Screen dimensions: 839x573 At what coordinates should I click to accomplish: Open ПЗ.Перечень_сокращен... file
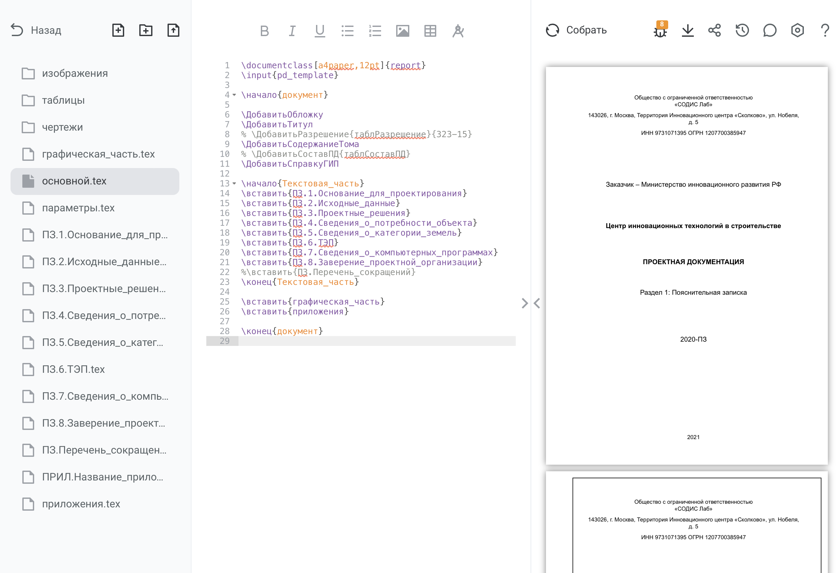(95, 450)
